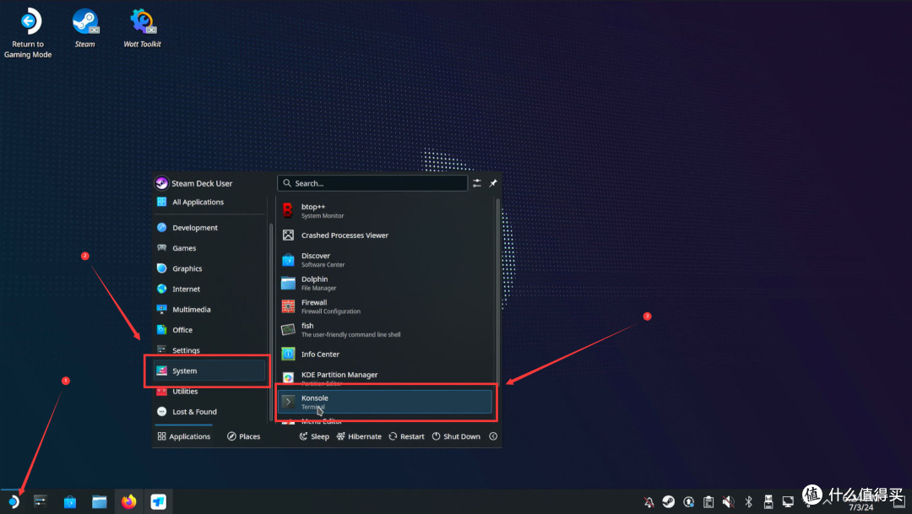The height and width of the screenshot is (514, 912).
Task: Open the system updates tray icon
Action: [689, 502]
